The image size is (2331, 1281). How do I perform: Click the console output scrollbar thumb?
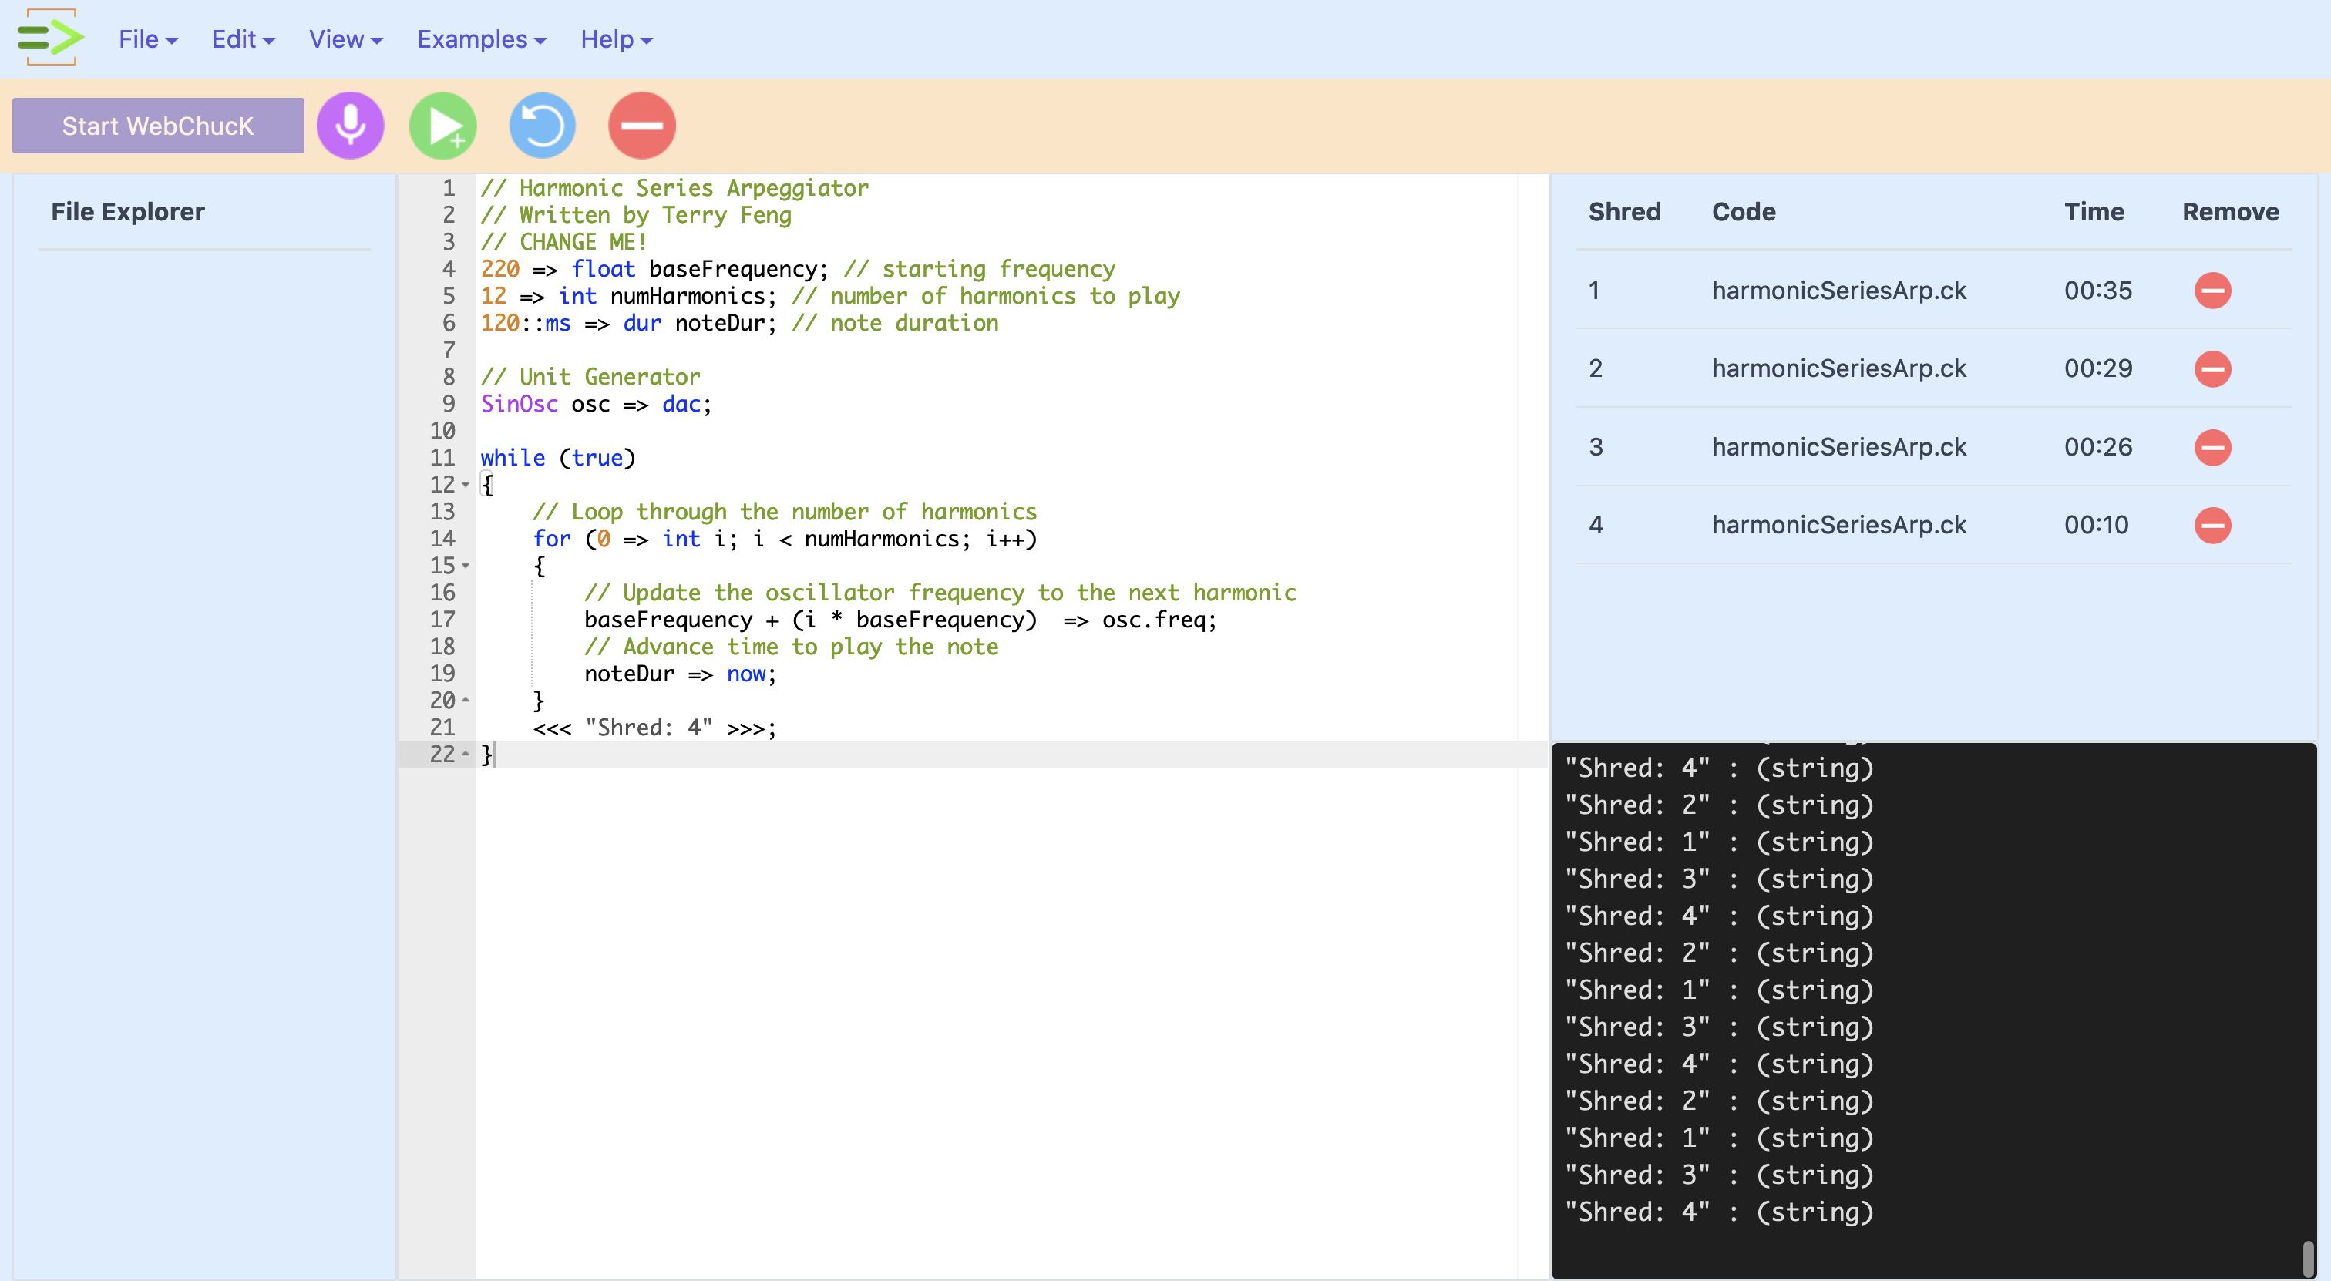coord(2307,1257)
